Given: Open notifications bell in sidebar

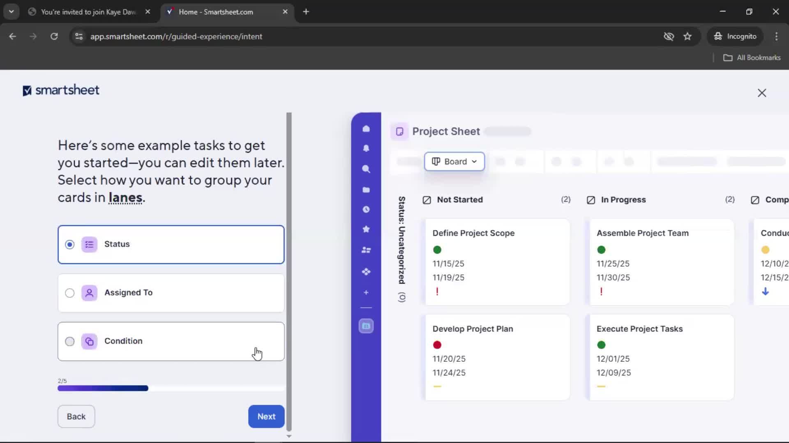Looking at the screenshot, I should click(x=366, y=148).
